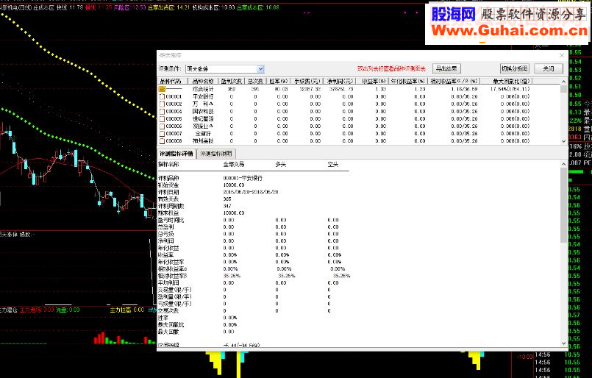This screenshot has height=378, width=592.
Task: Sort by the 收益率(%) column header
Action: (x=372, y=81)
